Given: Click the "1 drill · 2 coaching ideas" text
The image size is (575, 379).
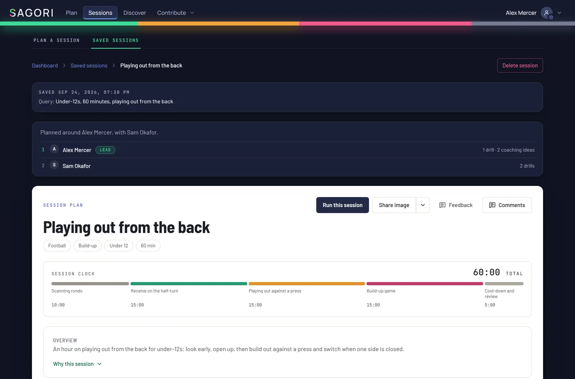Looking at the screenshot, I should [x=509, y=150].
